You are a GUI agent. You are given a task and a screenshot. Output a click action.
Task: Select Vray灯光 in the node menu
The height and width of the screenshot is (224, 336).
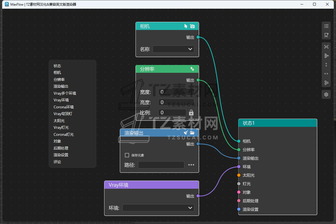[61, 127]
